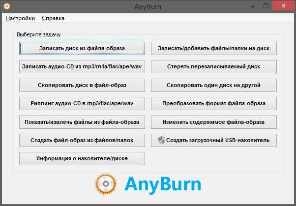The height and width of the screenshot is (206, 296).
Task: Open 'Риппинг аудио-CD в mp3/flac/ape/wav'
Action: pos(82,103)
